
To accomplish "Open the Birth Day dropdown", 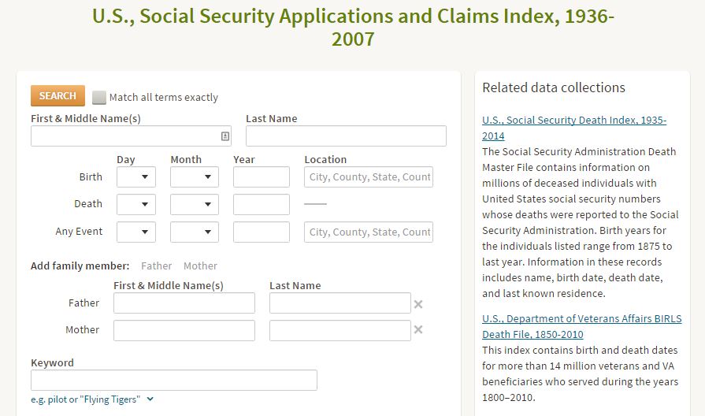I will (135, 176).
